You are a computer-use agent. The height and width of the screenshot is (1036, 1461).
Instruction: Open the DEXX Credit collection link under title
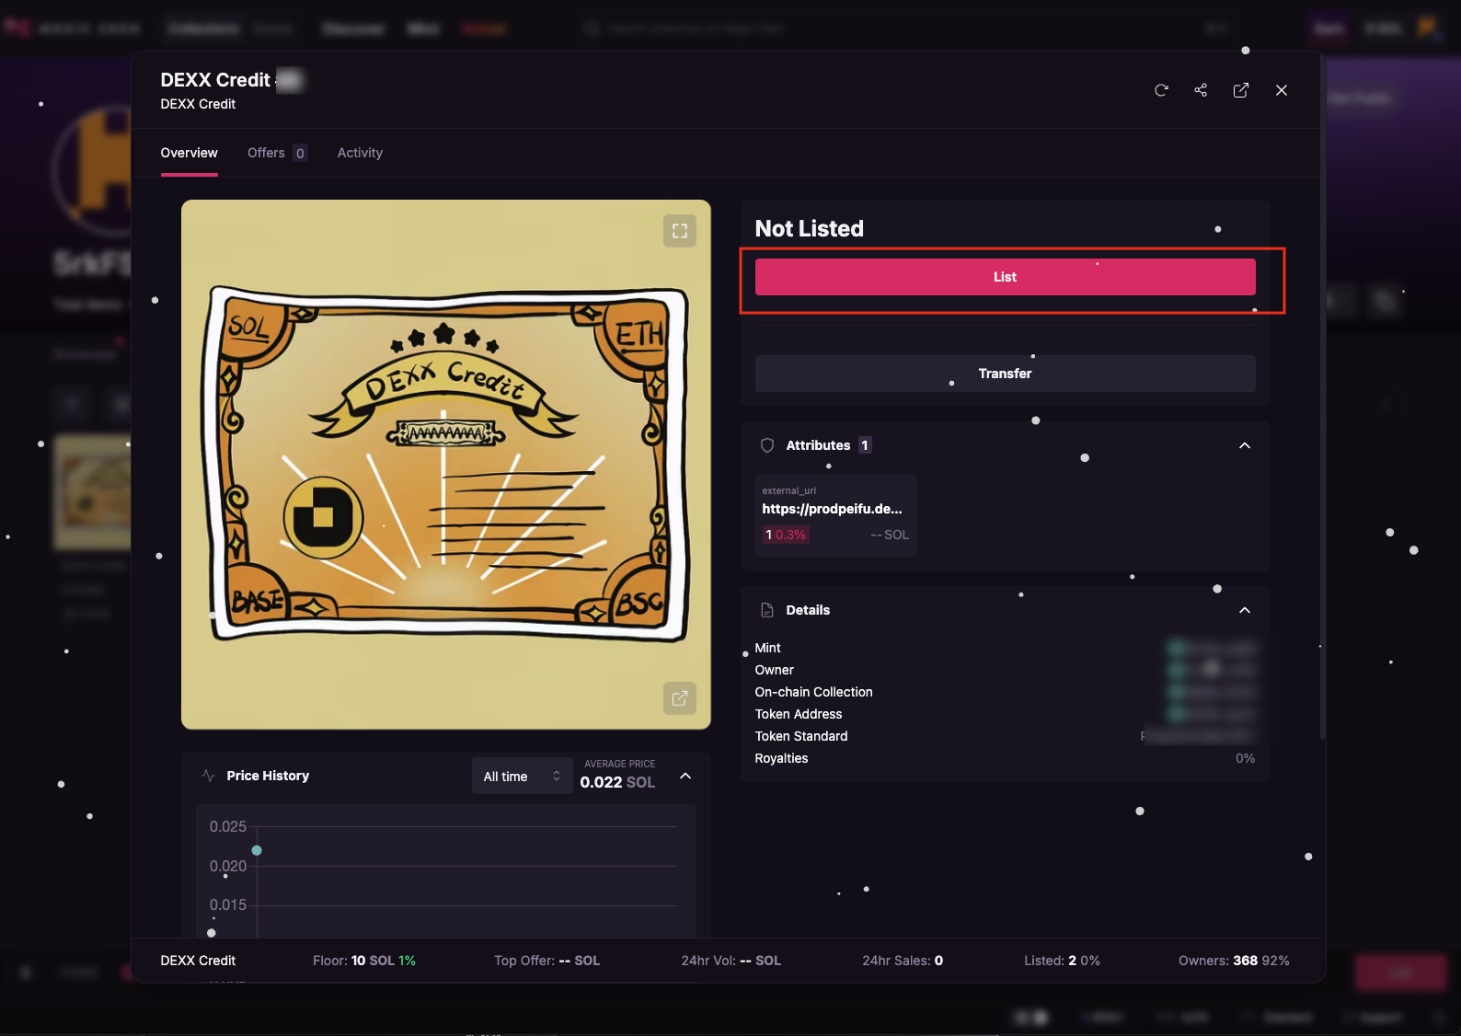(198, 104)
